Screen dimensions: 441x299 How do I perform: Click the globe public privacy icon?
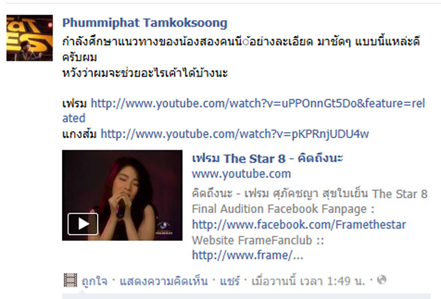(382, 280)
